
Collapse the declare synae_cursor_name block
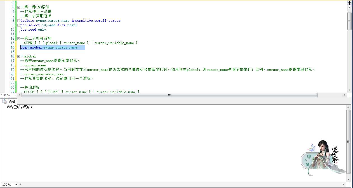pos(18,21)
